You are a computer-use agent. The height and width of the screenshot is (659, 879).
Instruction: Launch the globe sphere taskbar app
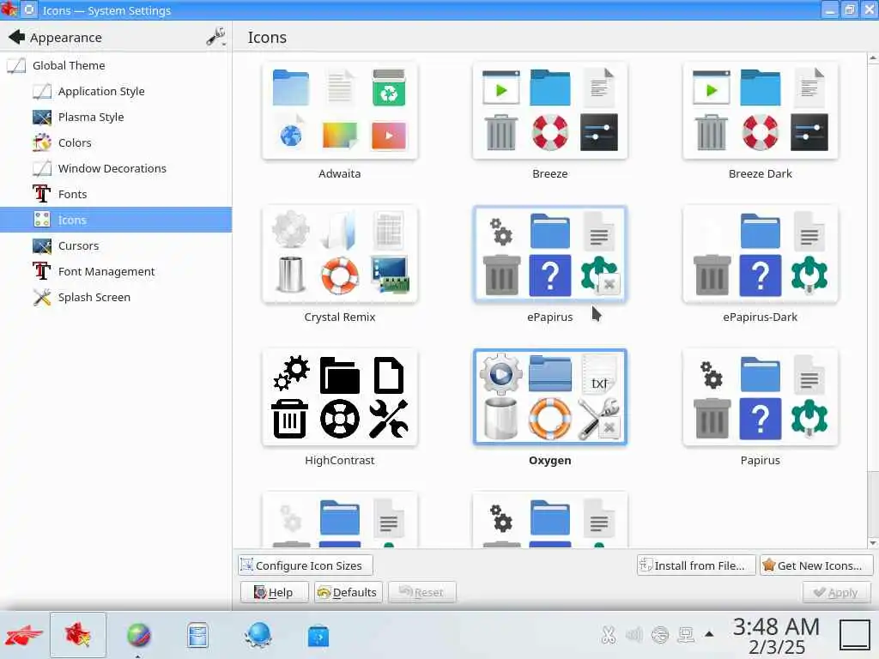tap(138, 636)
